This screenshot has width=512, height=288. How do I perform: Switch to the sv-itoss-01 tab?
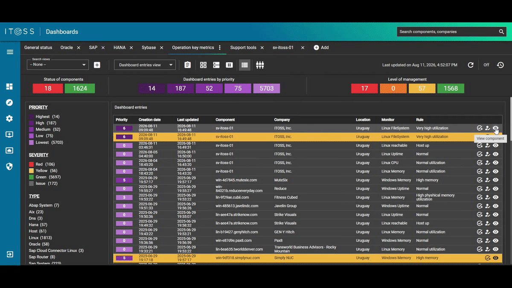(x=283, y=48)
